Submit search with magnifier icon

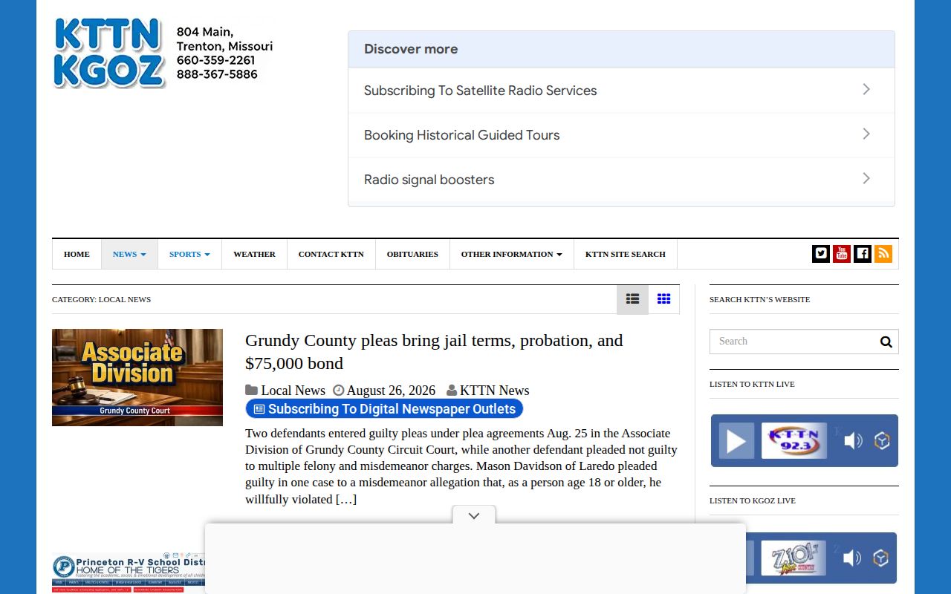886,342
